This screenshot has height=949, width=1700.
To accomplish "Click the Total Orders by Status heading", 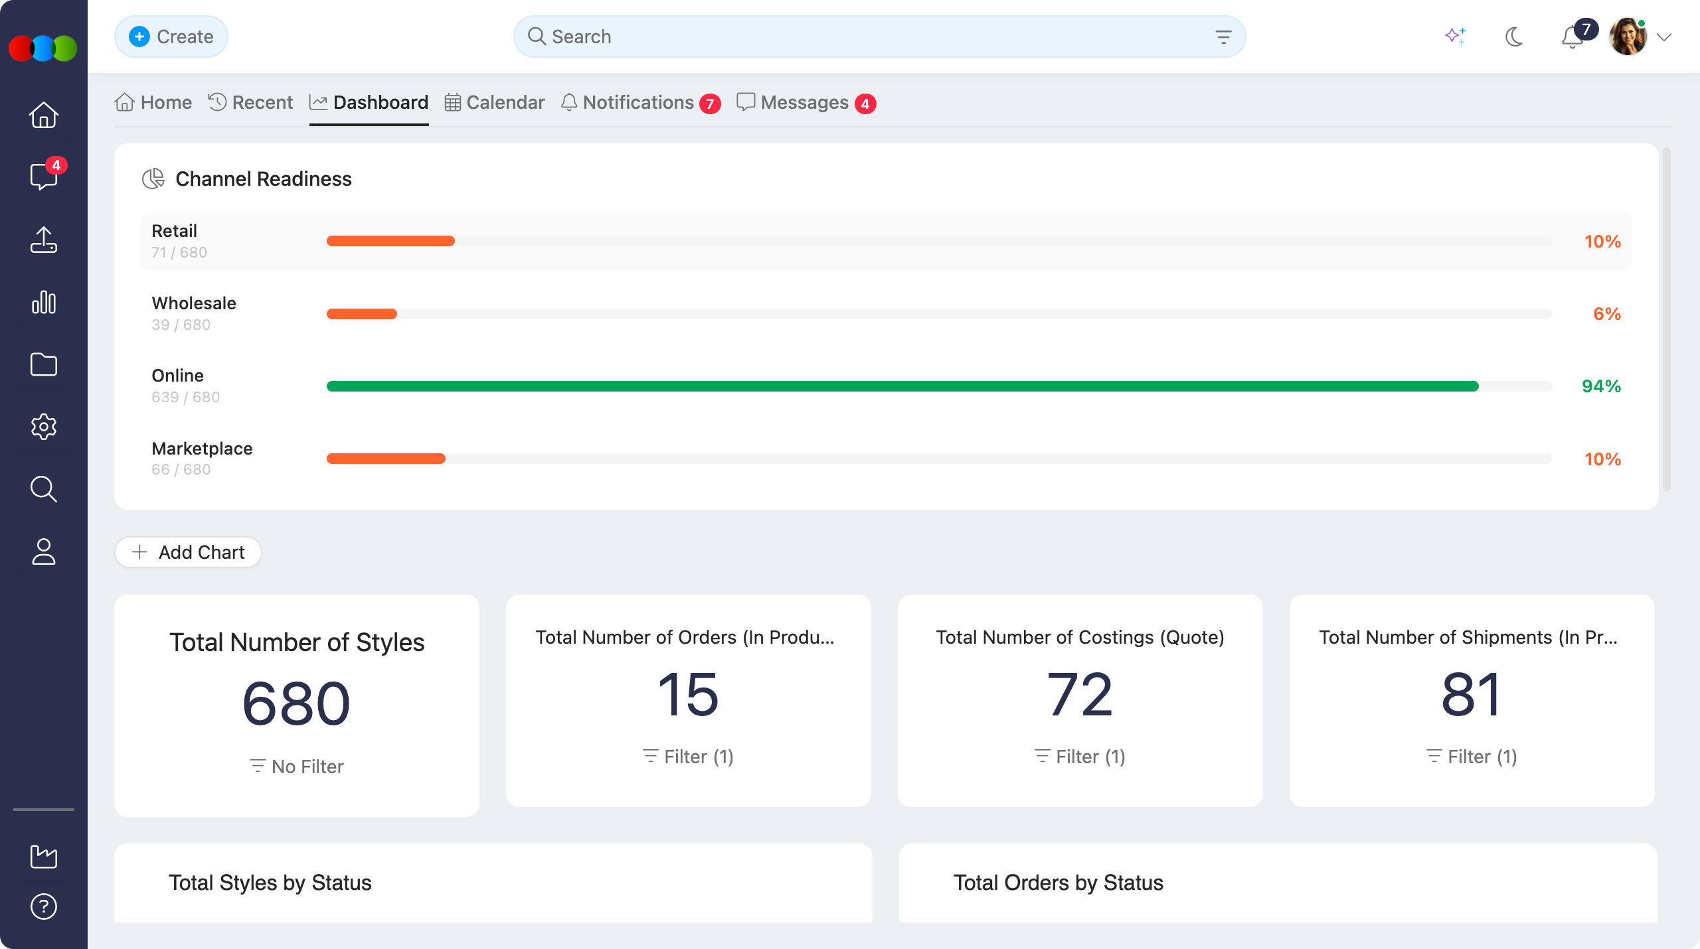I will (x=1059, y=883).
